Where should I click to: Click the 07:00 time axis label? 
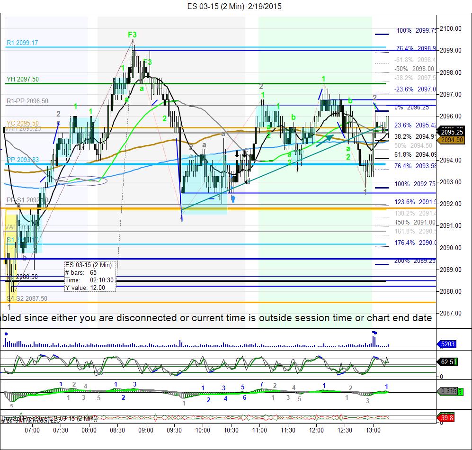(32, 430)
